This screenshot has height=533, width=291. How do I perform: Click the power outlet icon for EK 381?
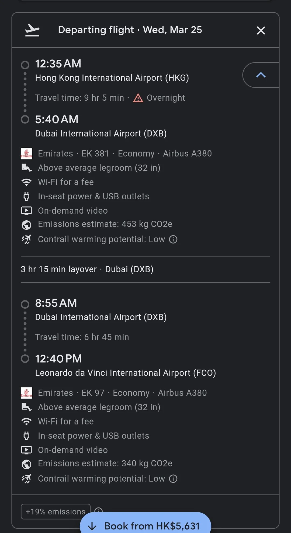point(26,196)
